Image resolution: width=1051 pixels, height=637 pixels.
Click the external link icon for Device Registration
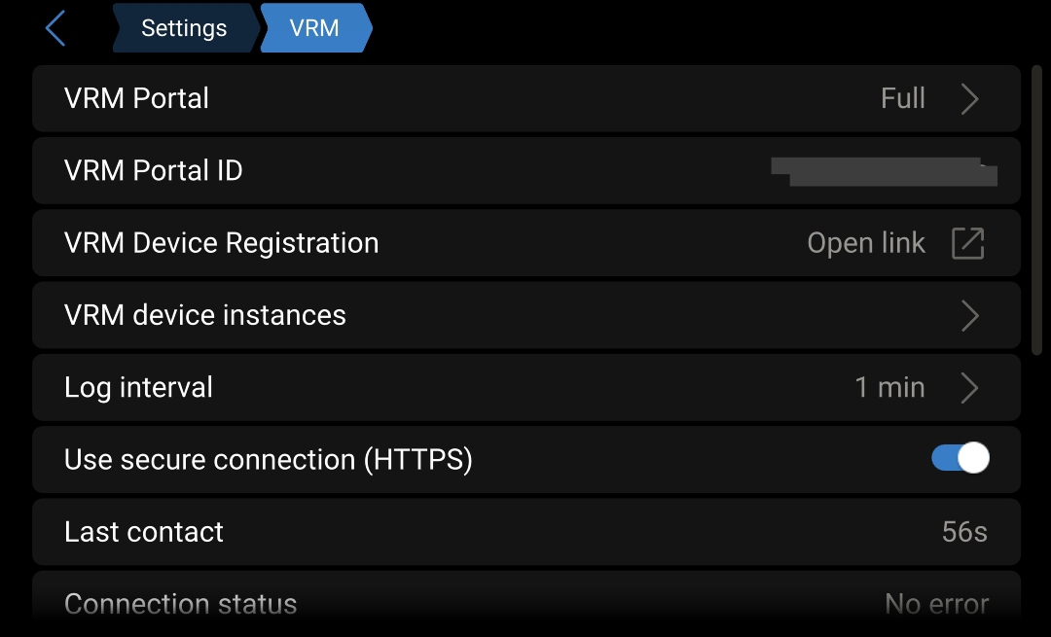click(967, 243)
